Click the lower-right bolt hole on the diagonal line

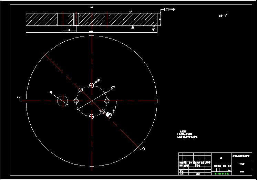tap(102, 112)
